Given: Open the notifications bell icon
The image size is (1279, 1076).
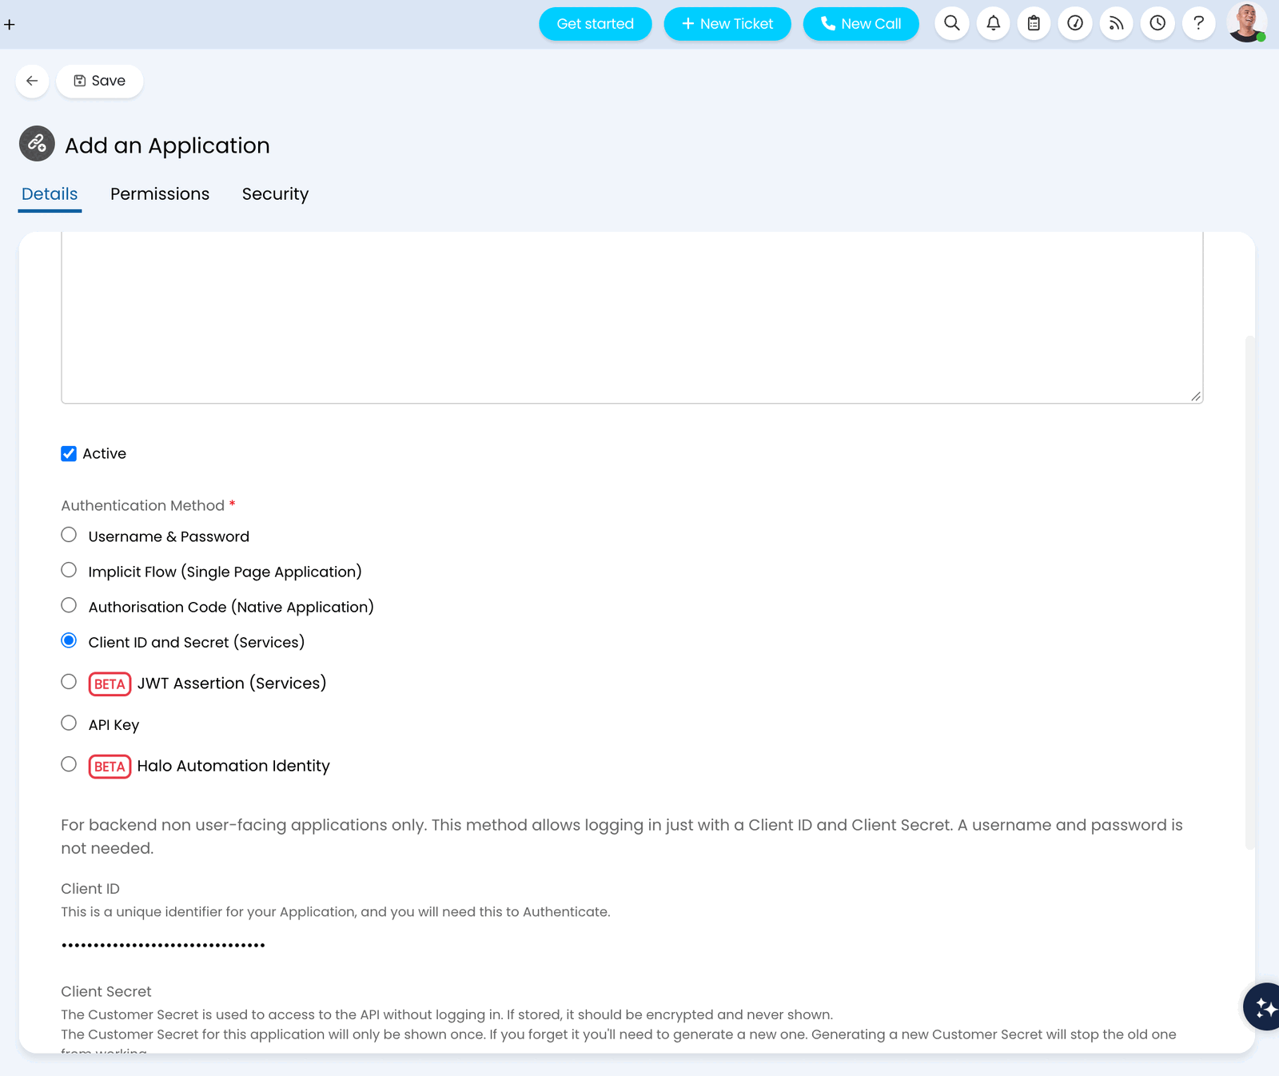Looking at the screenshot, I should click(993, 23).
